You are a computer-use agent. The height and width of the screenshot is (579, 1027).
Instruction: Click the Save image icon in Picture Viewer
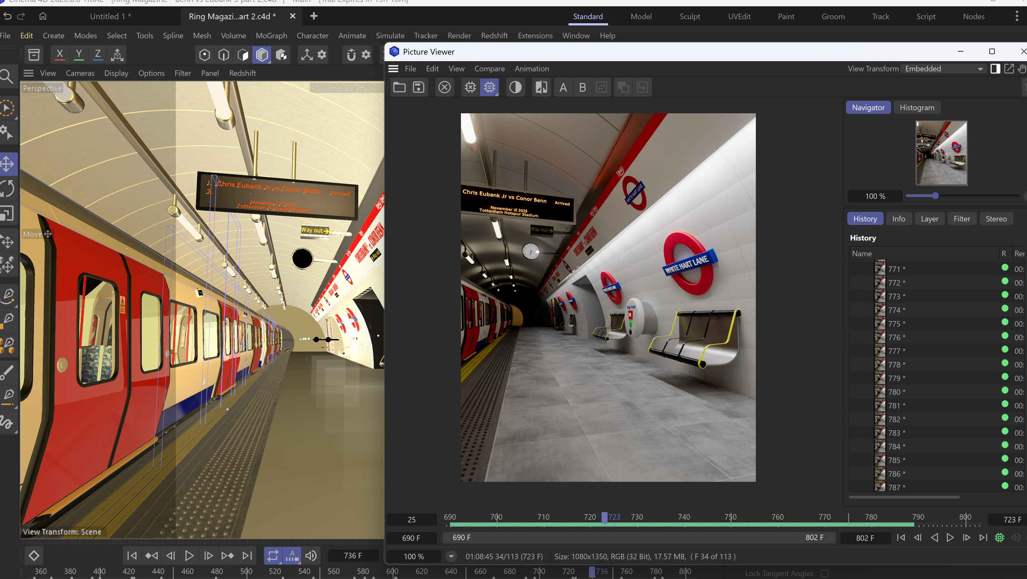(x=418, y=87)
